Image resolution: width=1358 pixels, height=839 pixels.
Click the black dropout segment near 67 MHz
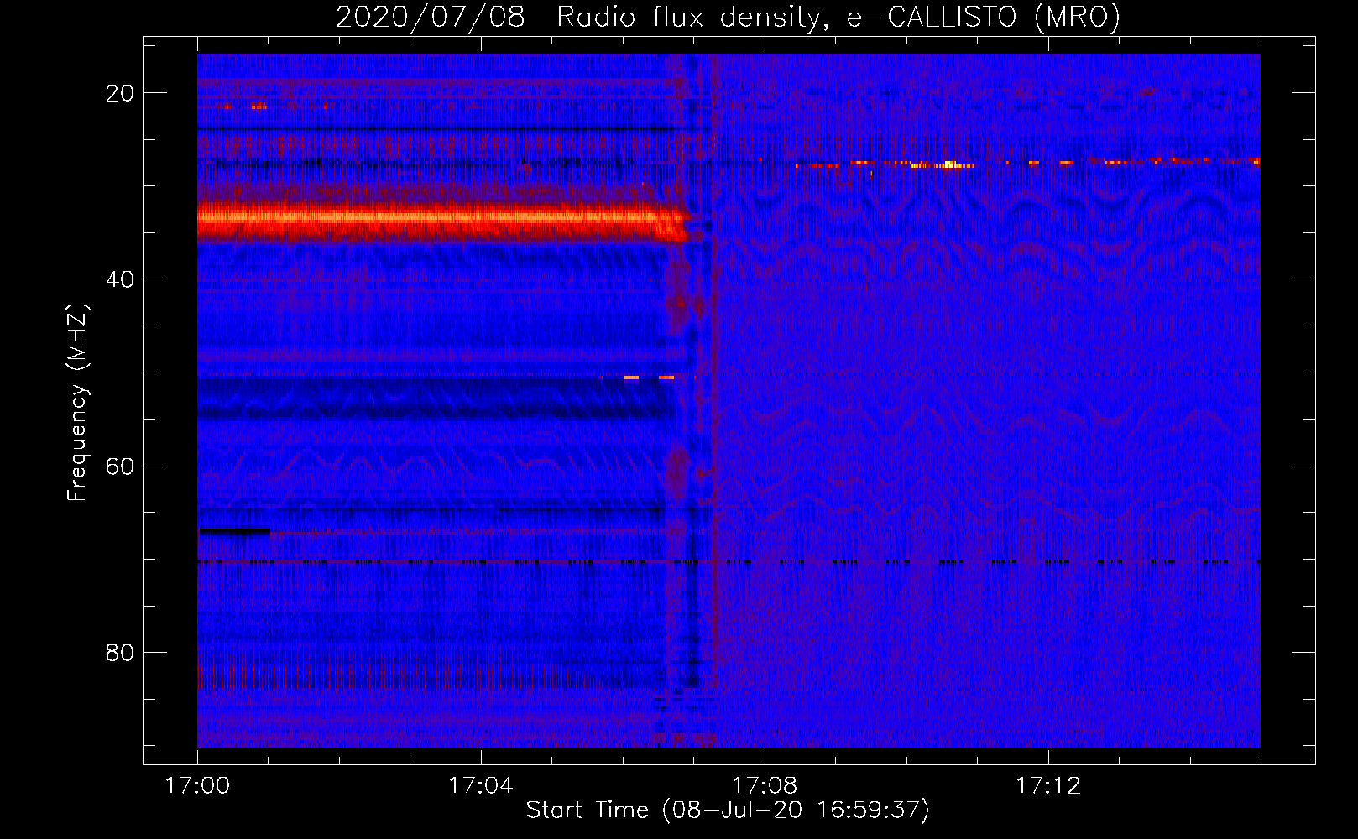[x=234, y=531]
